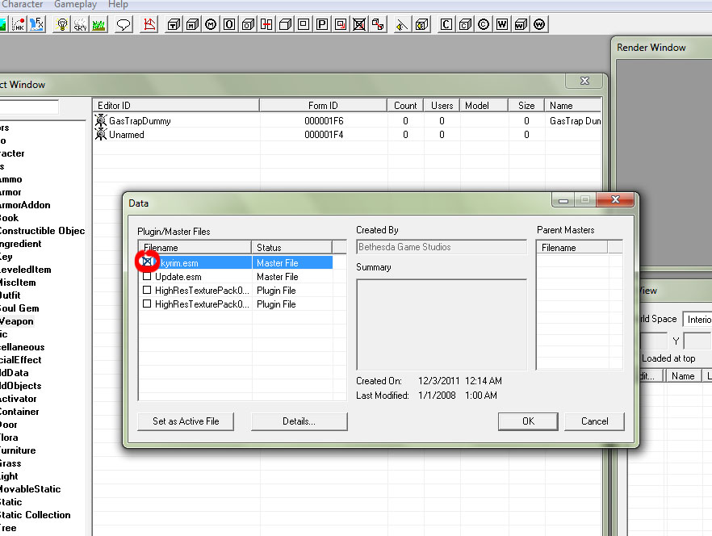Check the Update.esm checkbox
The height and width of the screenshot is (536, 712).
[147, 276]
